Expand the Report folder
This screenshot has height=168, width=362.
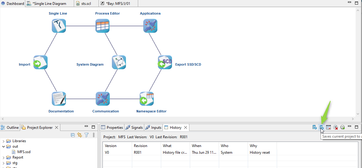(x=4, y=157)
